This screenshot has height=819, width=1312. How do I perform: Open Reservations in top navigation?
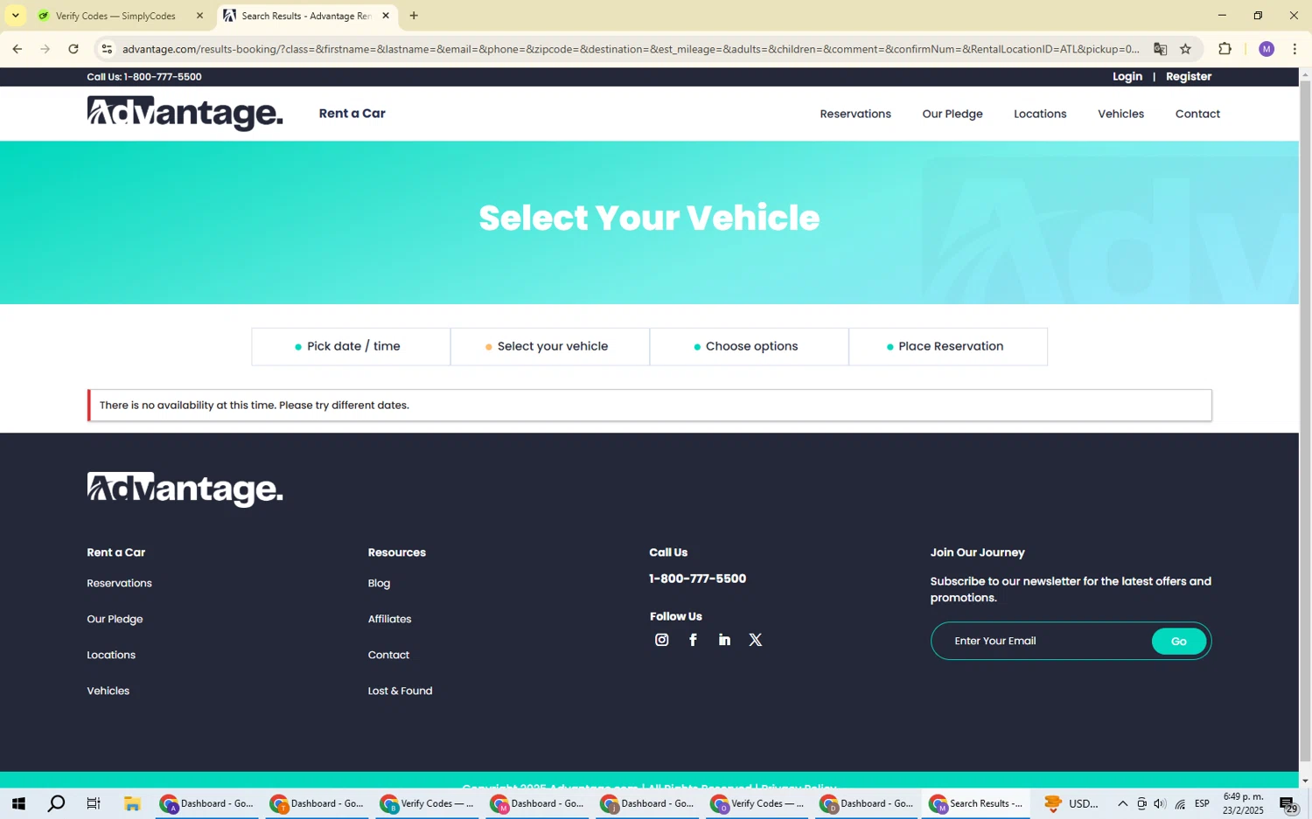tap(855, 114)
